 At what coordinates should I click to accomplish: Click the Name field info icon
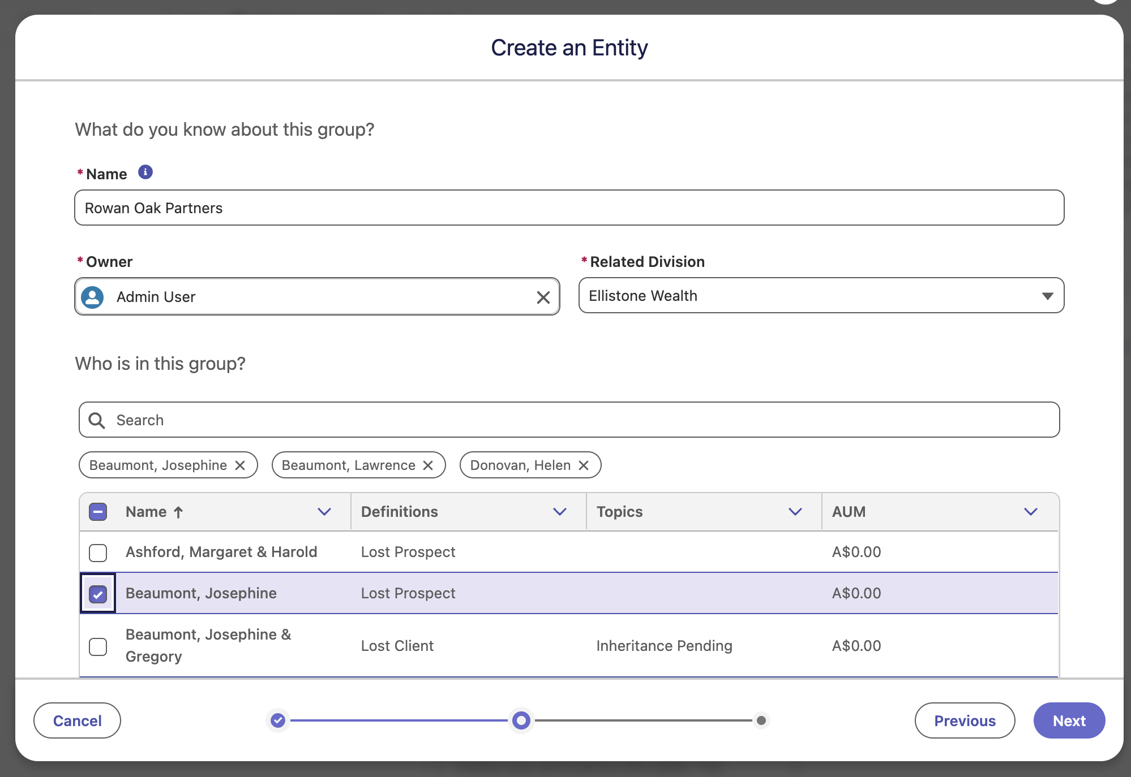(x=145, y=172)
